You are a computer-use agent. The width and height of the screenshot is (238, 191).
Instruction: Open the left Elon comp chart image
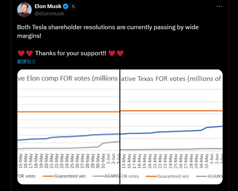point(68,127)
